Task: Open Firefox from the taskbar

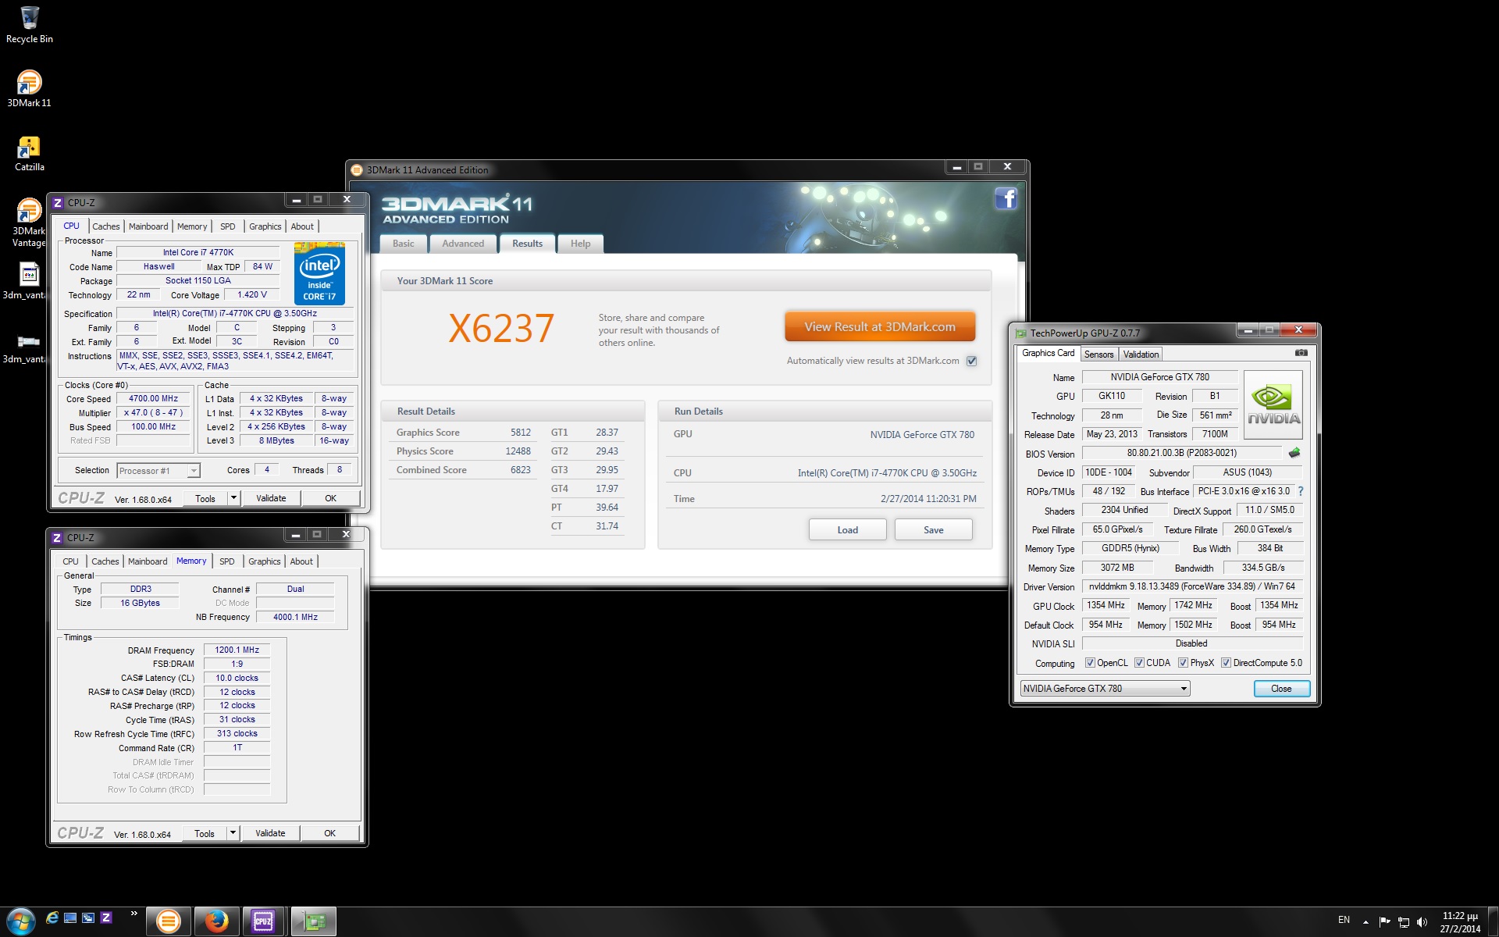Action: pos(216,922)
